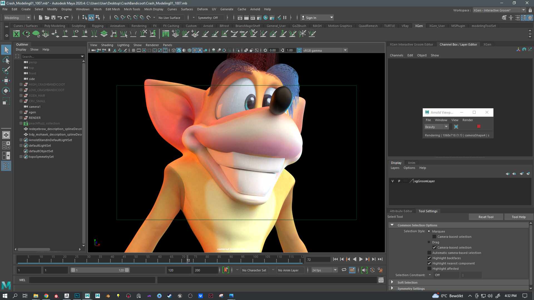
Task: Open the Mesh Tools menu
Action: (x=132, y=9)
